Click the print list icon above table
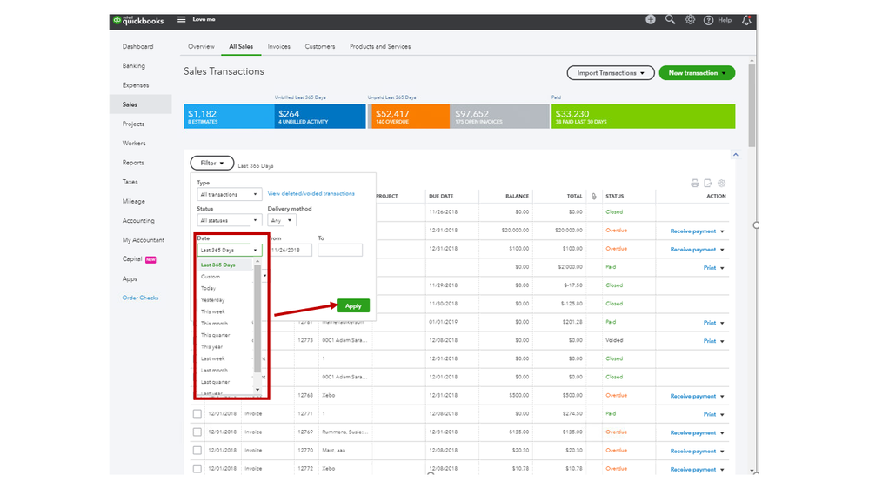This screenshot has width=869, height=489. pos(695,183)
